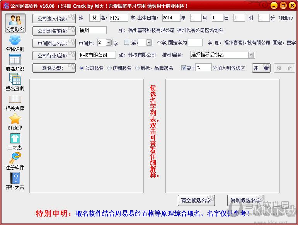The image size is (298, 225).
Task: Start name generation with 开始 button
Action: point(261,68)
